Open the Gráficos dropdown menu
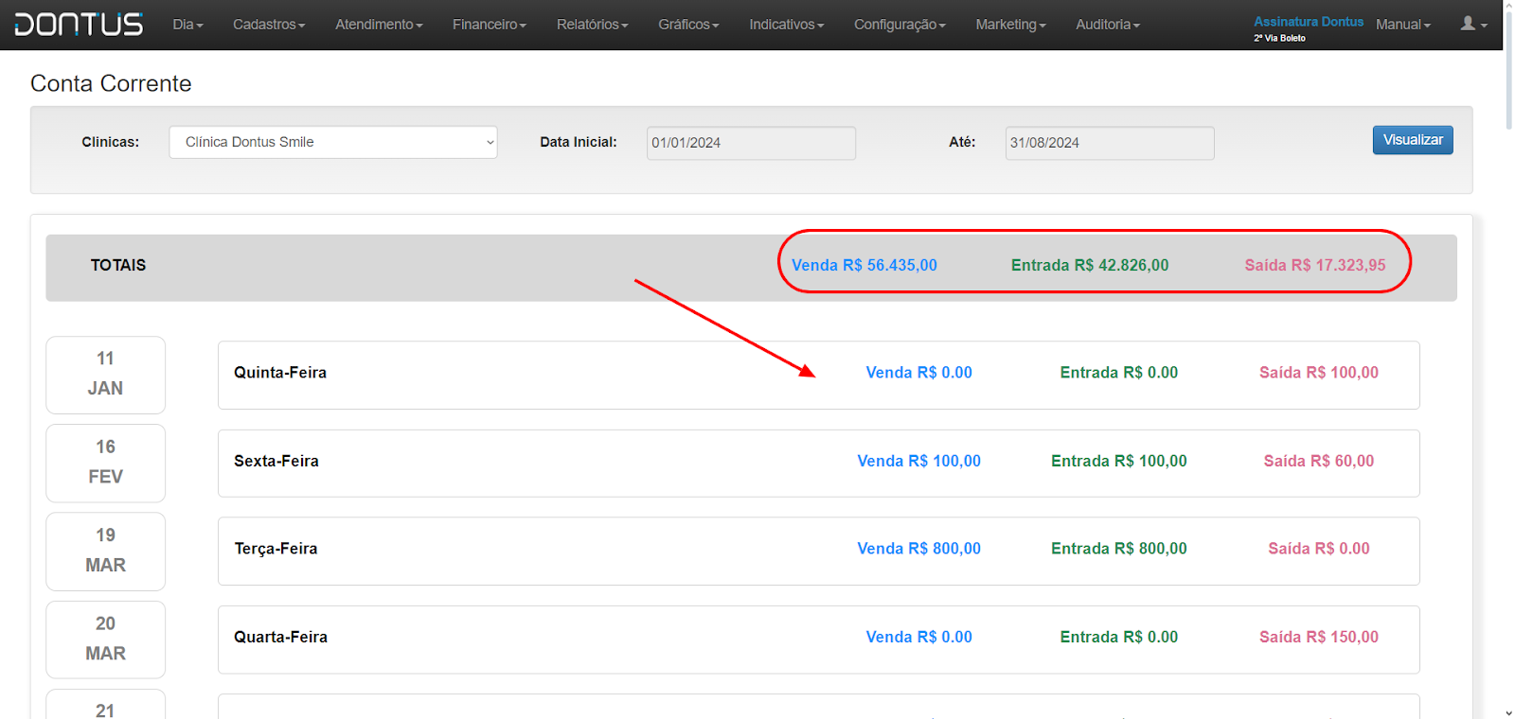The height and width of the screenshot is (719, 1515). [688, 25]
